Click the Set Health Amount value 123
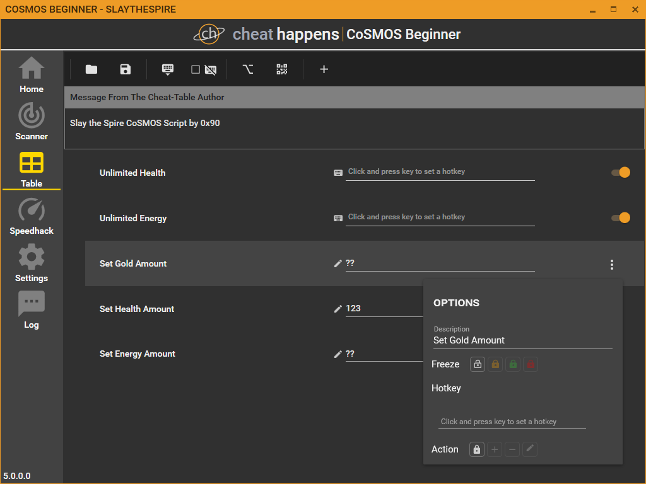Screen dimensions: 646x484 click(353, 308)
